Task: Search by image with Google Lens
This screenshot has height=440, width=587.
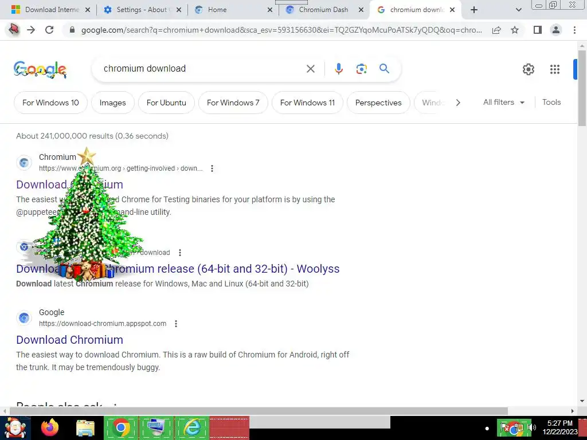Action: click(x=361, y=69)
